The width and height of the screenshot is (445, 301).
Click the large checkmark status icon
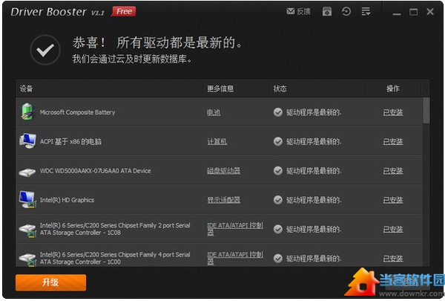[x=45, y=50]
